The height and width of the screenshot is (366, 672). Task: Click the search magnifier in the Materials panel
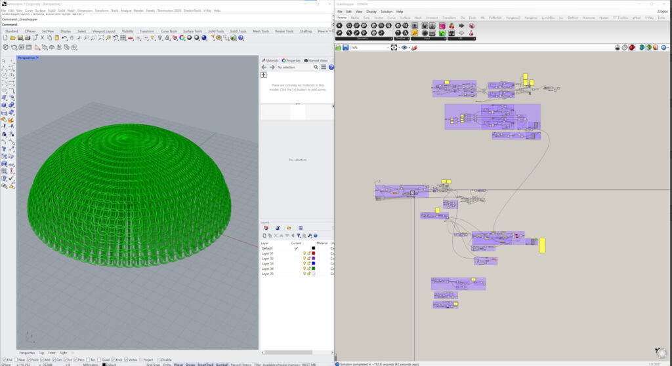316,67
